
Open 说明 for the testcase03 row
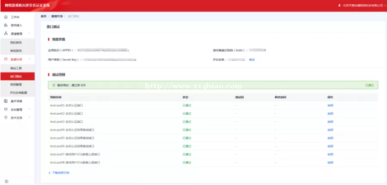click(330, 122)
